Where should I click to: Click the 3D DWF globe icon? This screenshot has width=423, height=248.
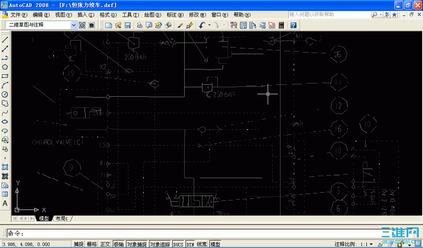(168, 25)
